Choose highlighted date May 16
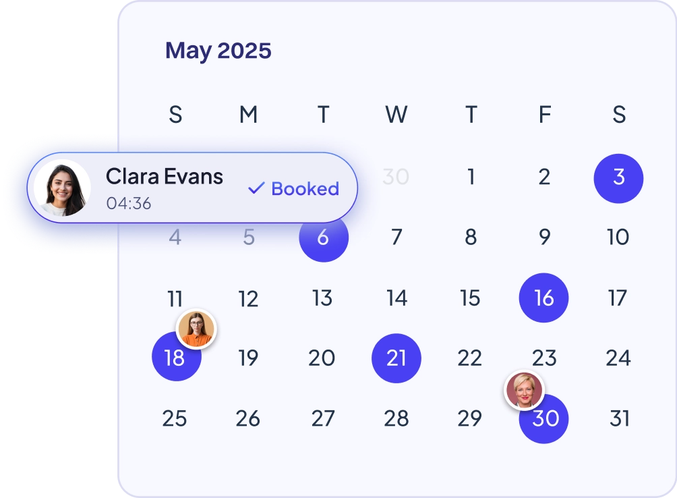 pyautogui.click(x=543, y=298)
